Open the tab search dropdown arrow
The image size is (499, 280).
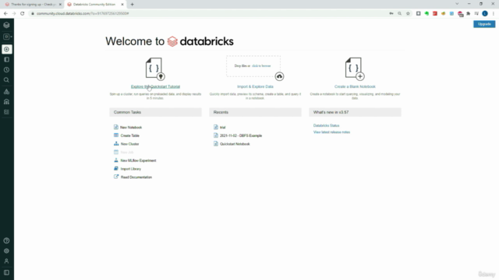point(457,4)
